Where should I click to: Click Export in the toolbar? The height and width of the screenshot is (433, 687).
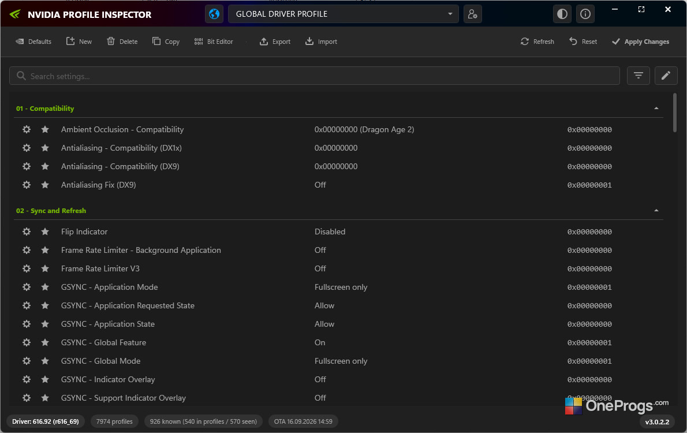coord(275,42)
